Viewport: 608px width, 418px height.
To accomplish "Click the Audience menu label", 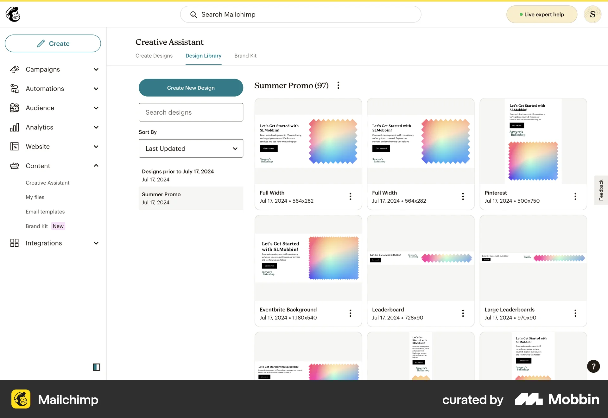I will point(40,108).
